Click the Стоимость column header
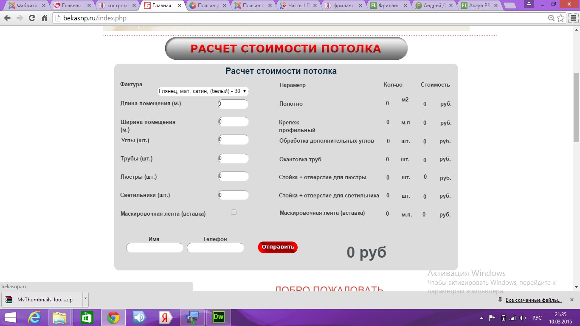Viewport: 580px width, 326px height. pyautogui.click(x=435, y=85)
